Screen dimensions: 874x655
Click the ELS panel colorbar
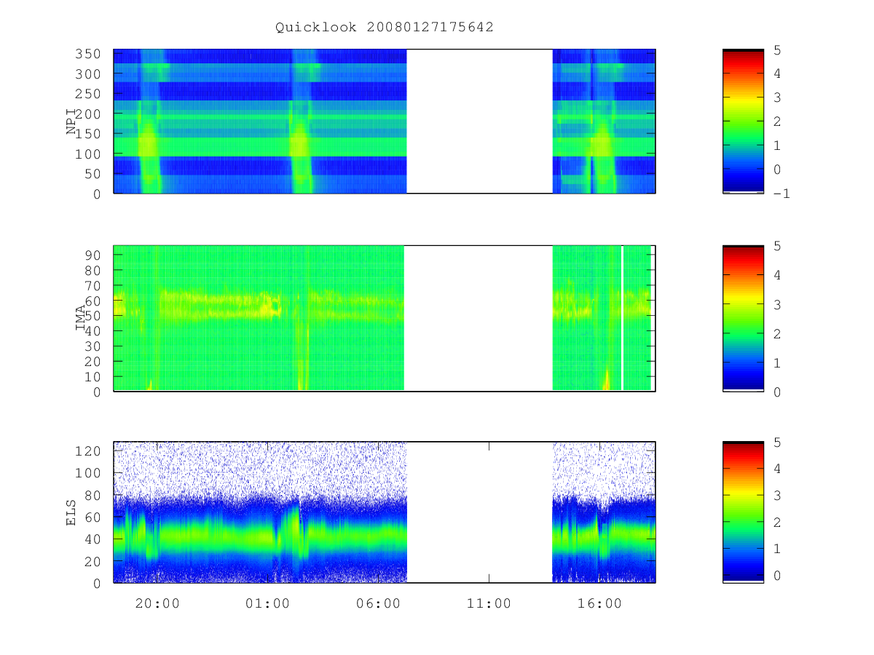click(743, 512)
